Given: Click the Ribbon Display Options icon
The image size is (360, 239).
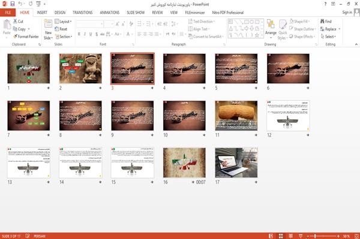Looking at the screenshot, I should click(333, 4).
